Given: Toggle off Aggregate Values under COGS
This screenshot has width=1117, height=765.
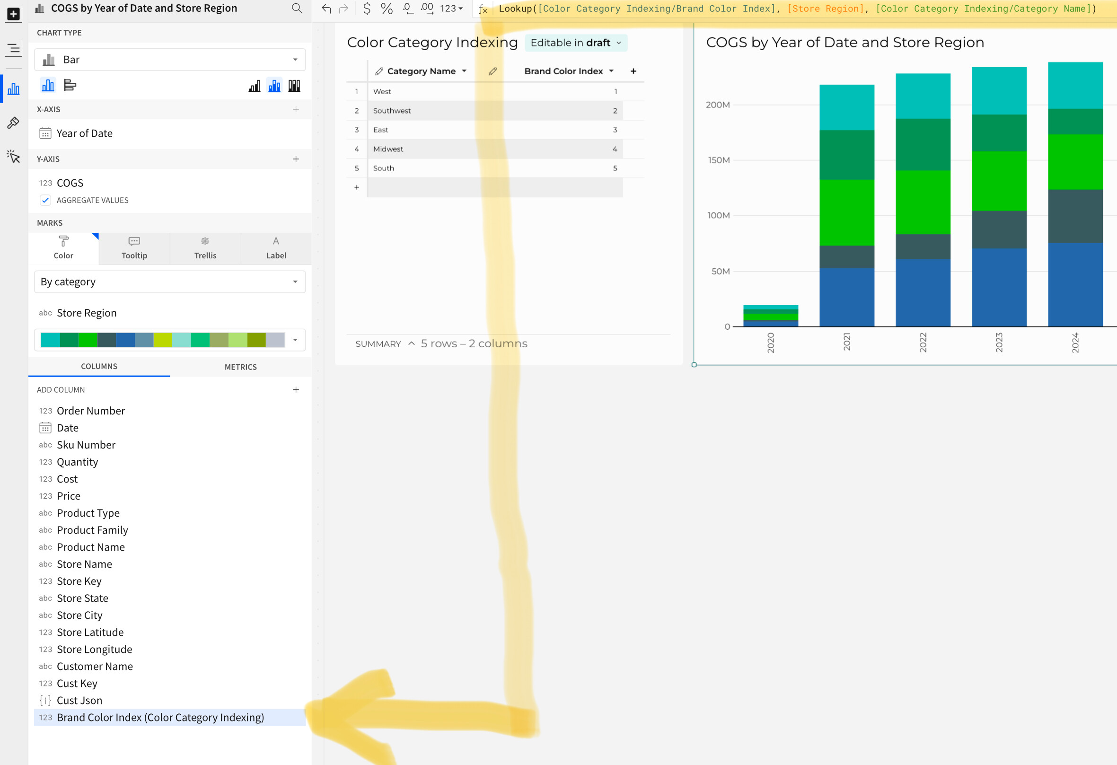Looking at the screenshot, I should (x=46, y=201).
